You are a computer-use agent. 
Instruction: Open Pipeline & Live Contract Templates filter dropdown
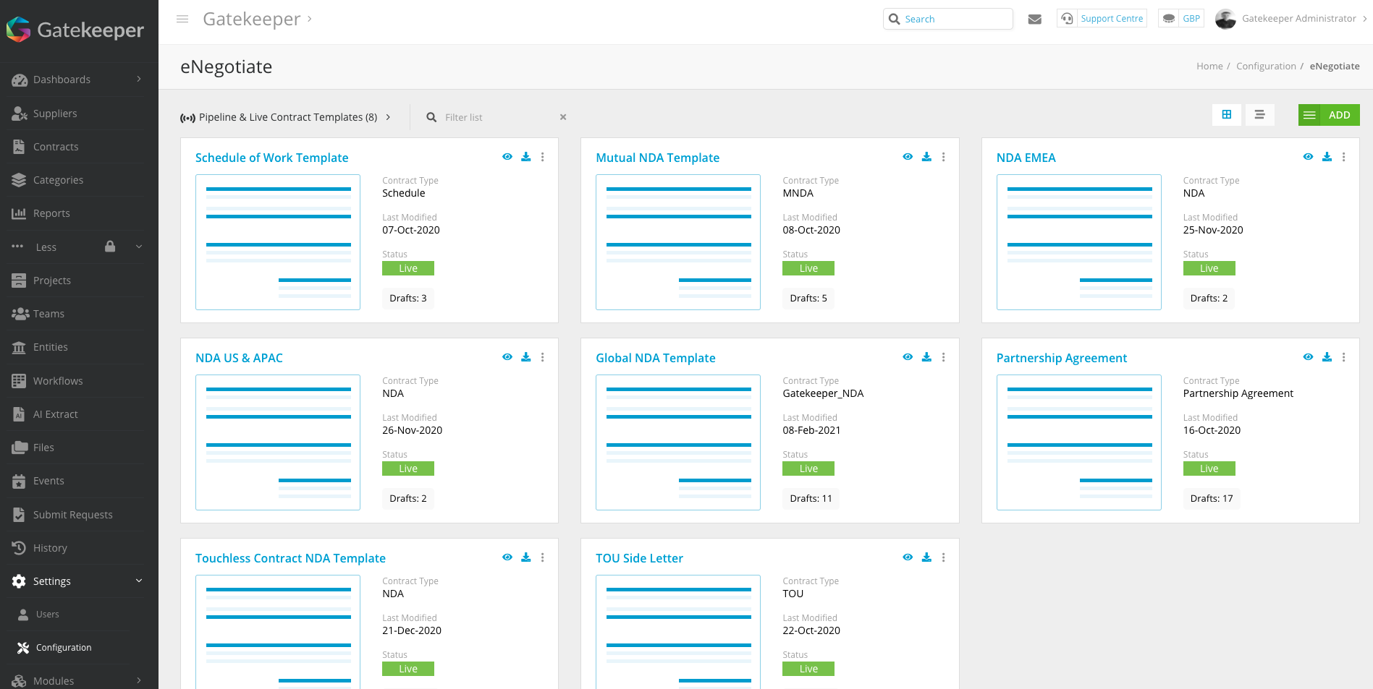click(x=285, y=117)
